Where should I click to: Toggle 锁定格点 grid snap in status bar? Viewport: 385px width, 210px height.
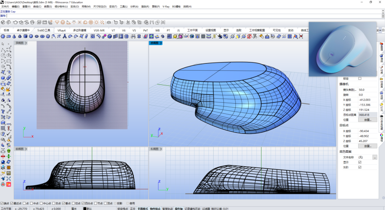(123, 209)
